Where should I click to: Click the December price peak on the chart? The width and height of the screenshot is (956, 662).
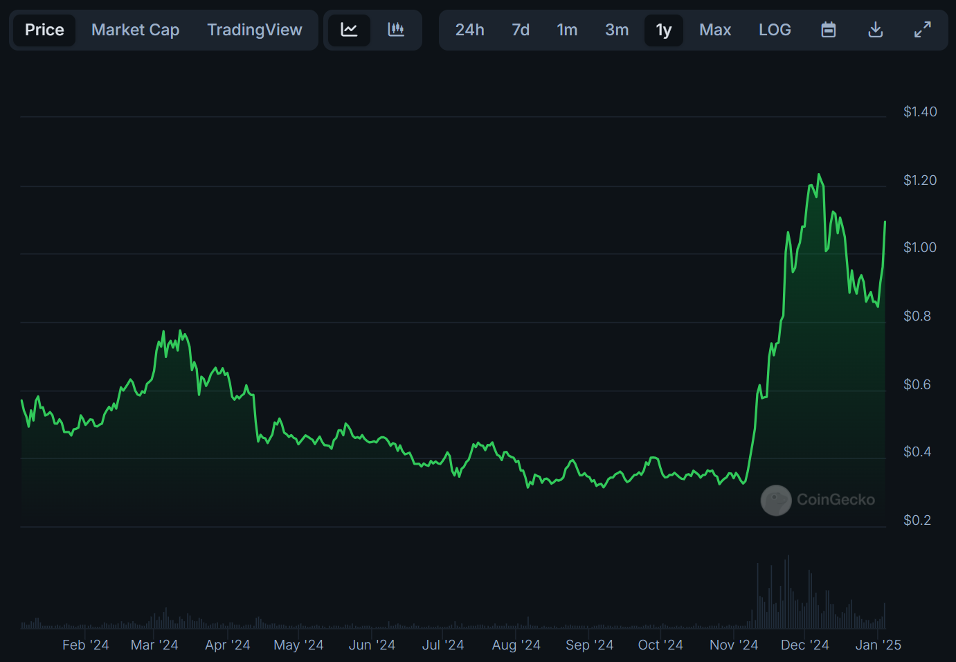tap(819, 175)
